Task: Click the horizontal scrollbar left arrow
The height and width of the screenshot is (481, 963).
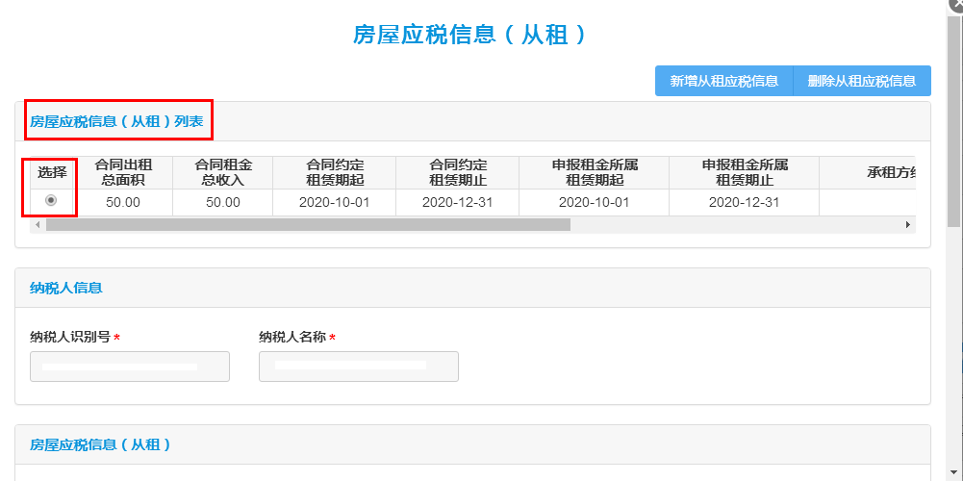Action: [38, 224]
